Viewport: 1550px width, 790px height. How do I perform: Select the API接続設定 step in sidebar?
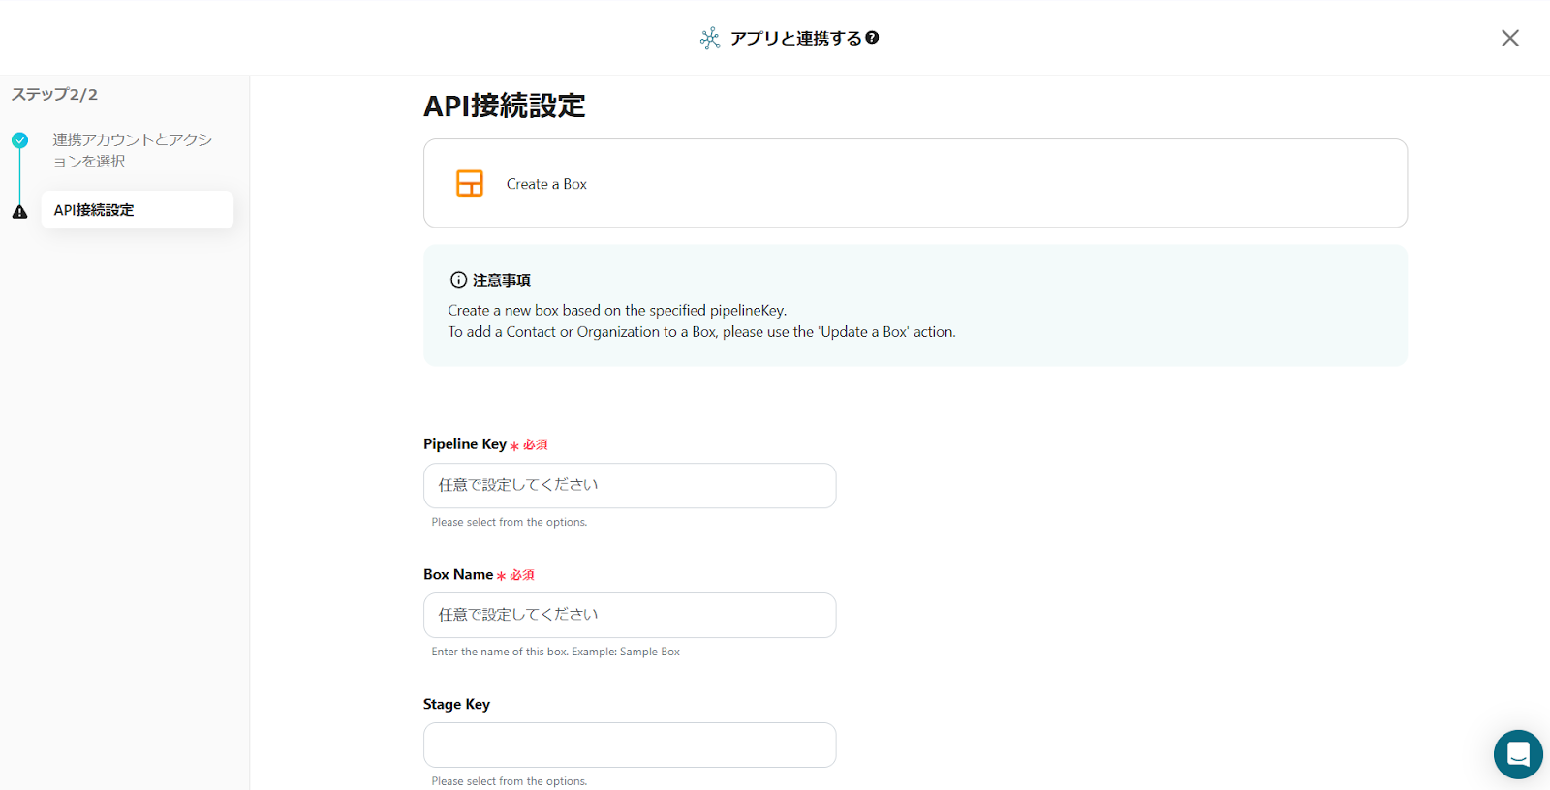137,210
